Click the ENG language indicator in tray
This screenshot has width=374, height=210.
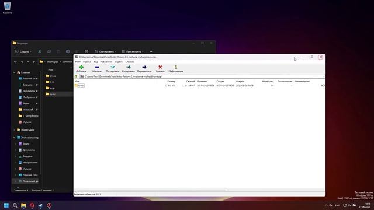(x=338, y=205)
